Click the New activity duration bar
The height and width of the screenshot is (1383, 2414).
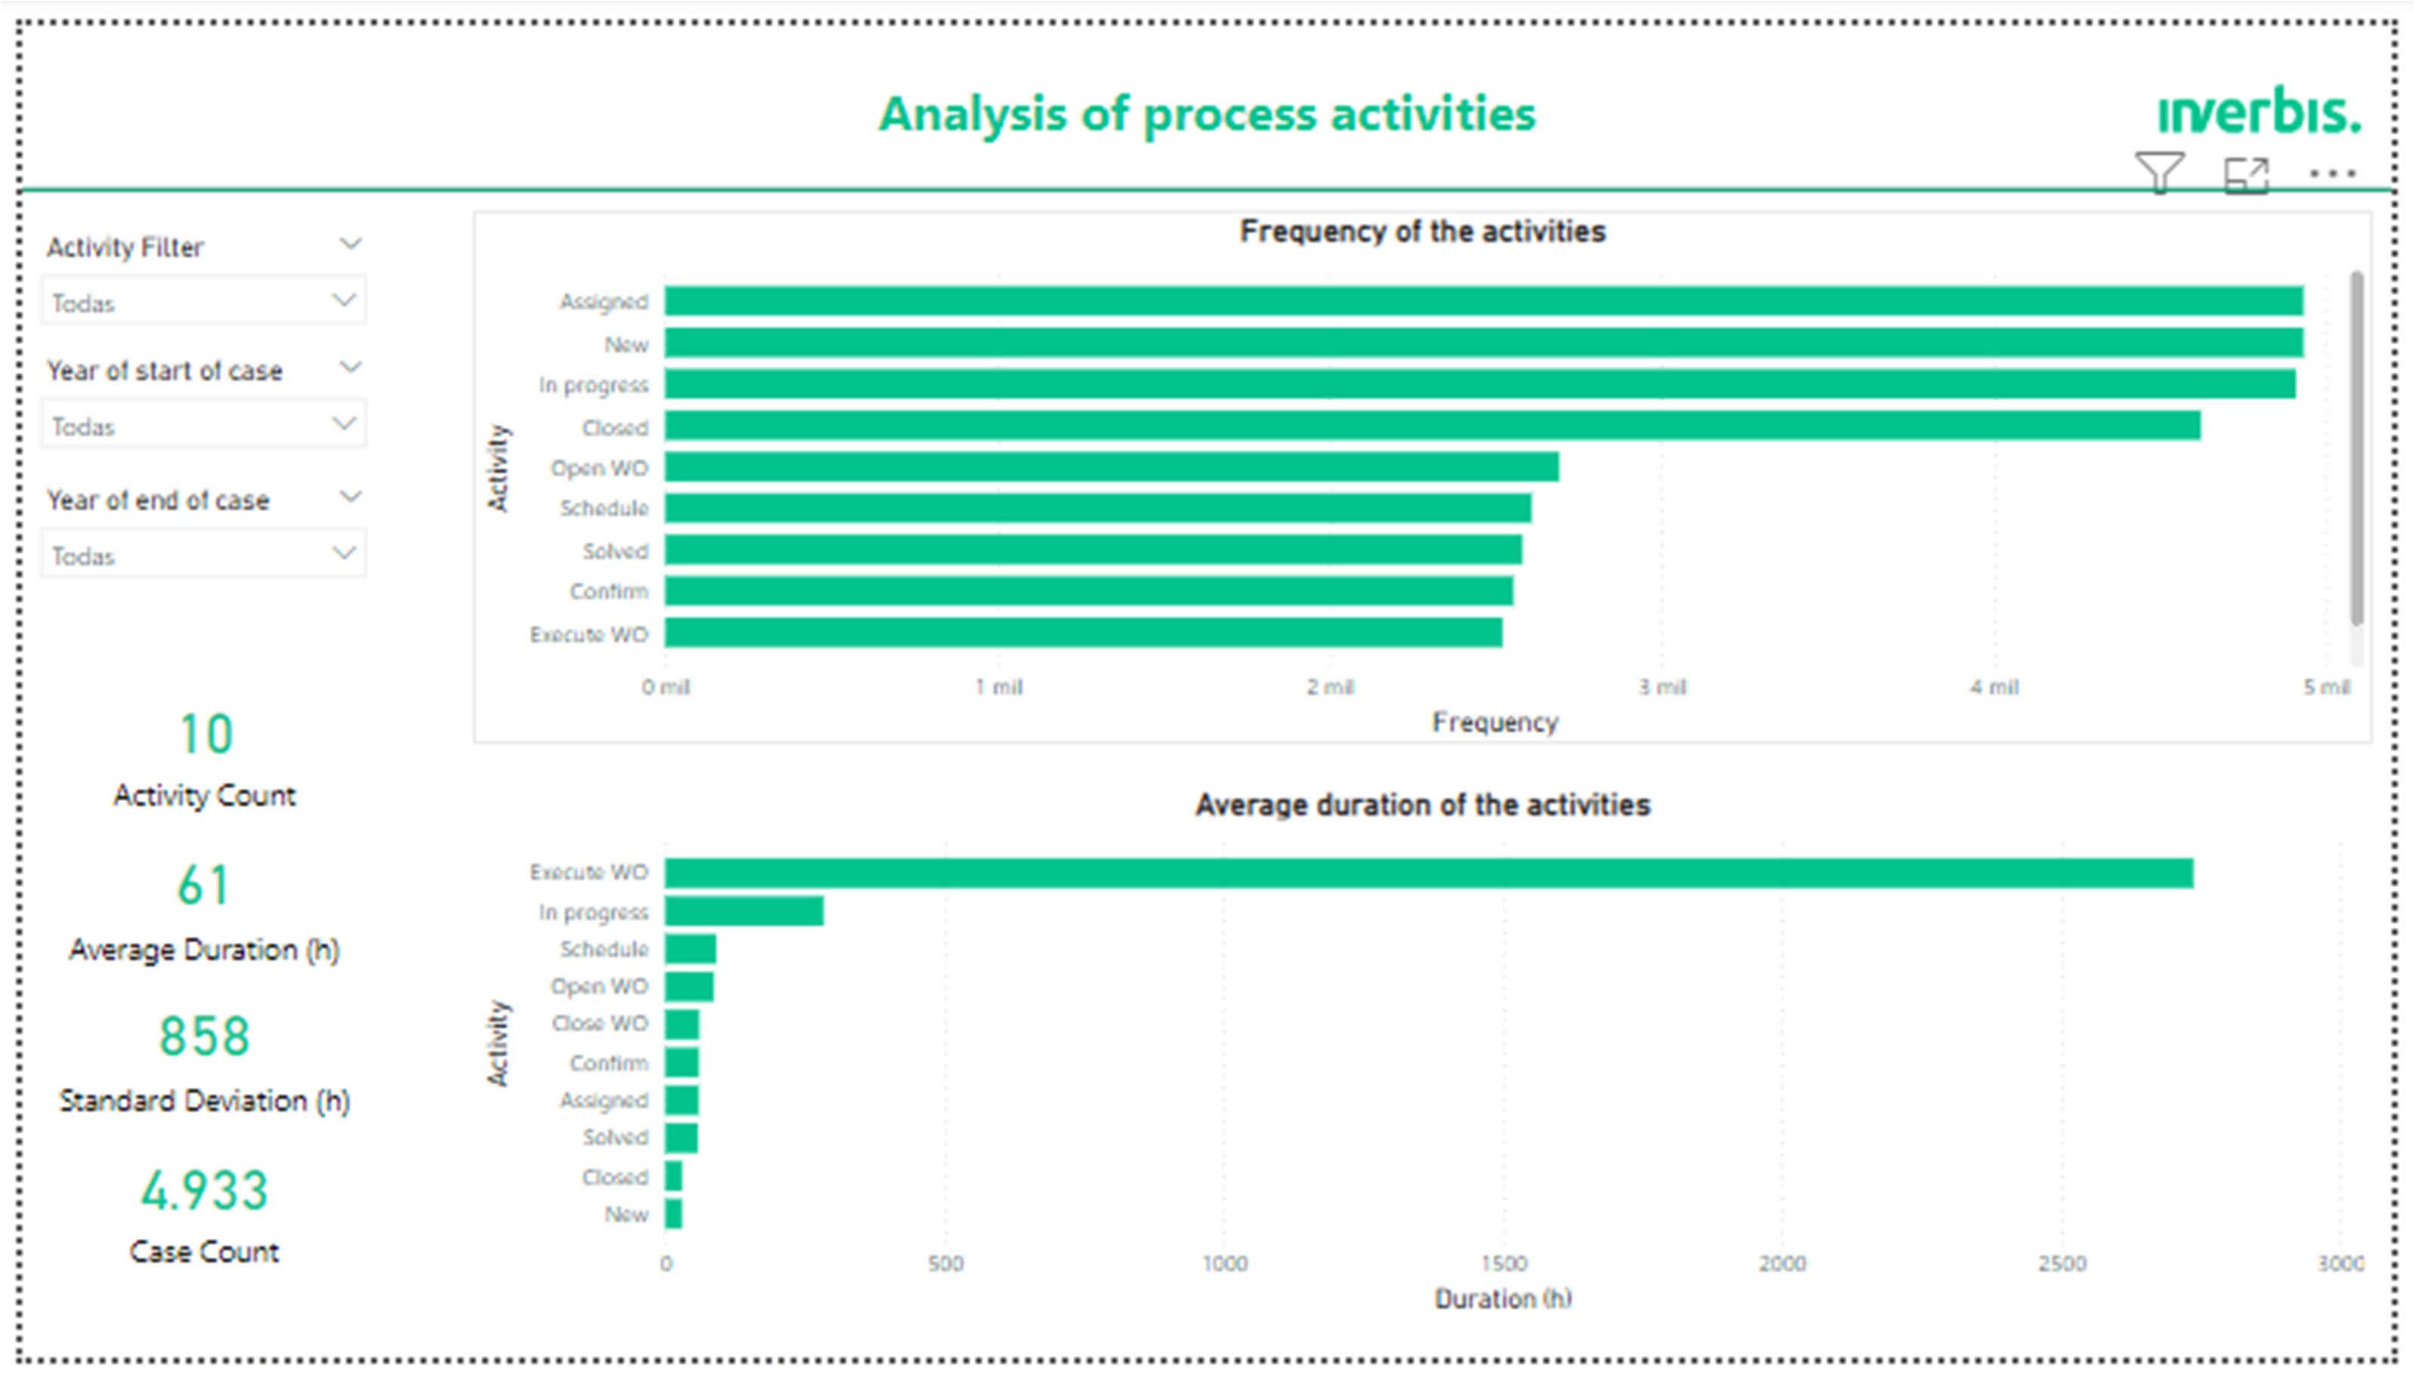click(x=673, y=1214)
